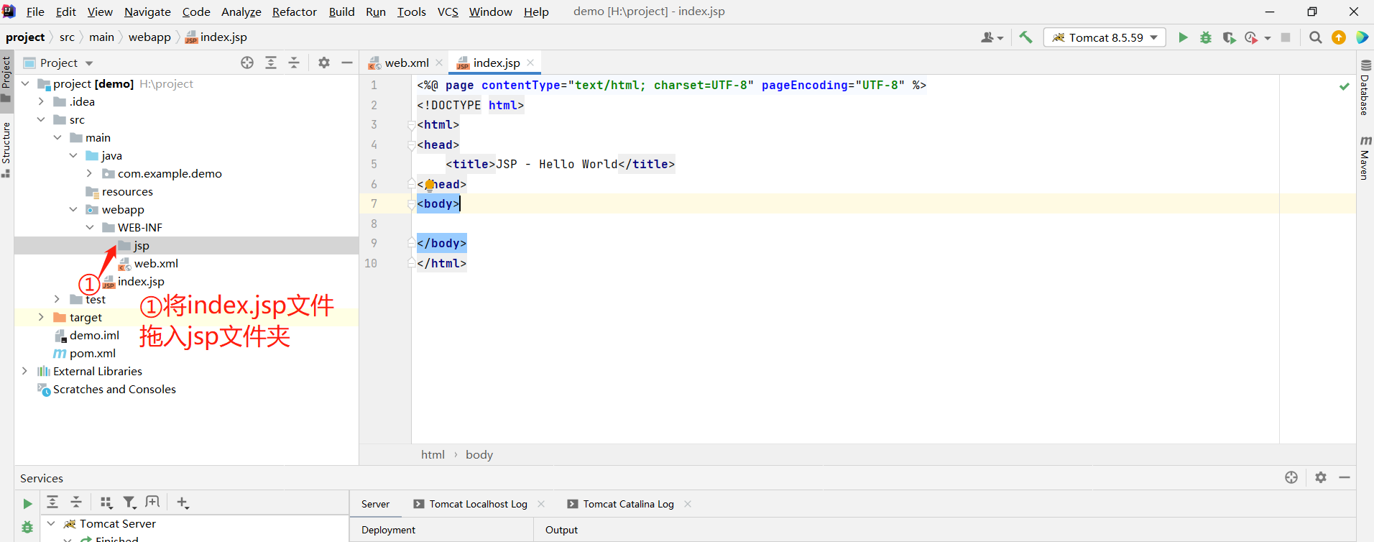
Task: Collapse all in Services toolbar
Action: [76, 502]
